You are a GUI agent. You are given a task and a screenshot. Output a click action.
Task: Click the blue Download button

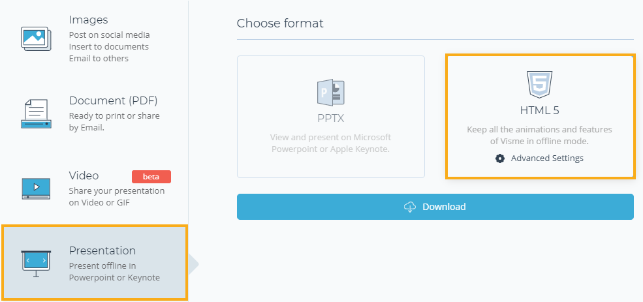[435, 207]
